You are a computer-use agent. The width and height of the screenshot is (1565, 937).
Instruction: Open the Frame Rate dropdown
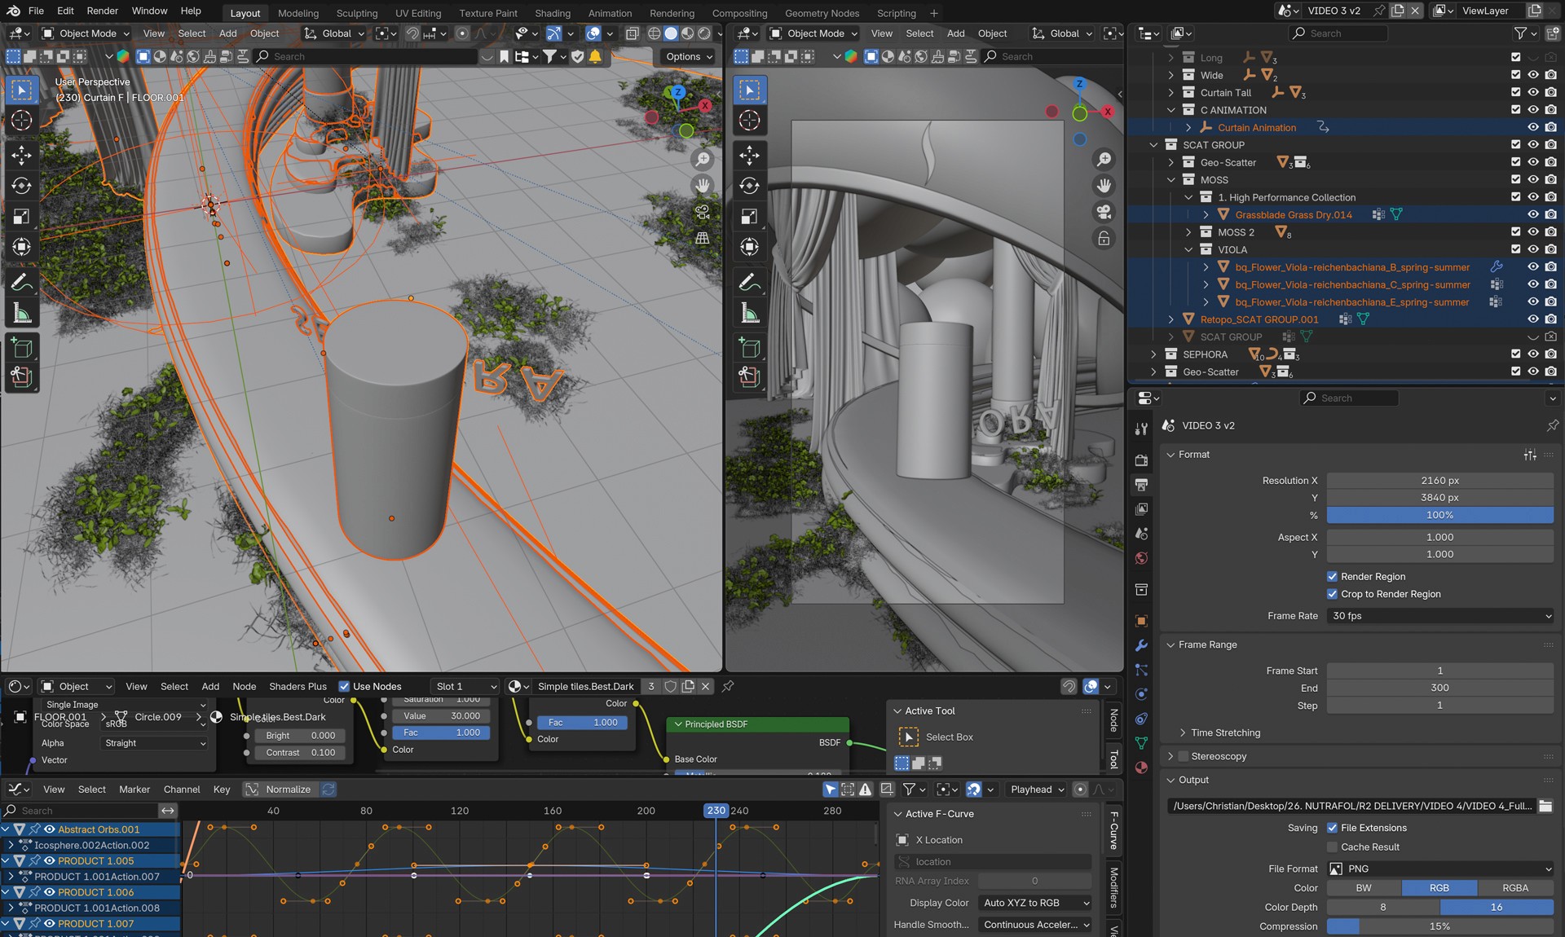1439,616
